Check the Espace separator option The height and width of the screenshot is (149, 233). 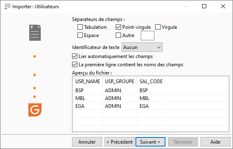[80, 35]
